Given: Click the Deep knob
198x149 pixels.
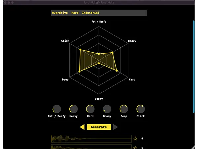Looking at the screenshot, I should tap(124, 109).
